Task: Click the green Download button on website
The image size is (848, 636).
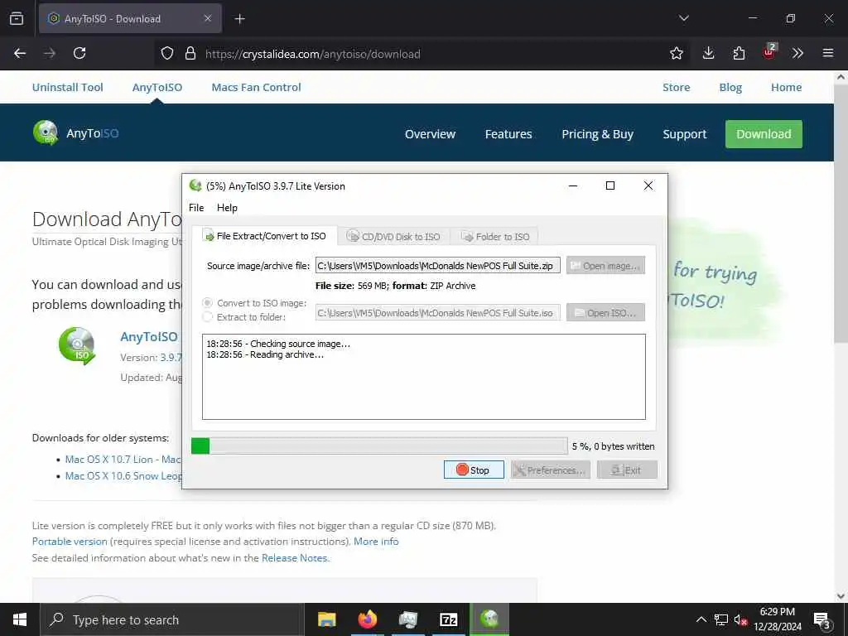Action: coord(764,134)
